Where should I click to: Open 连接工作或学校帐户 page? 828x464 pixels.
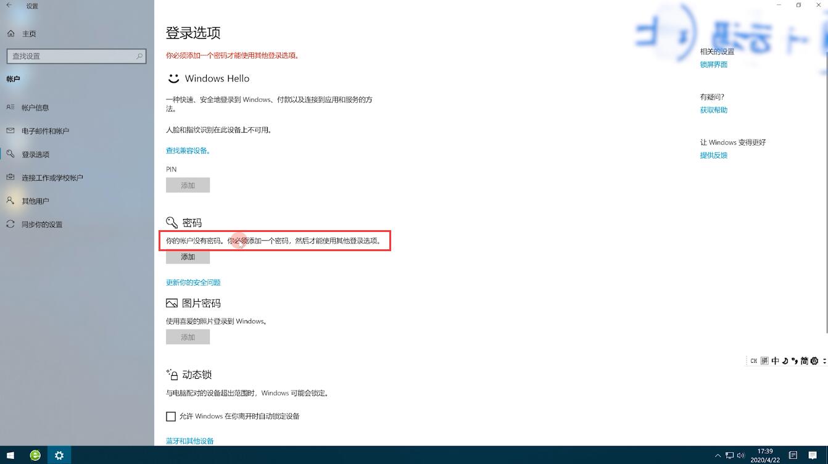[52, 178]
